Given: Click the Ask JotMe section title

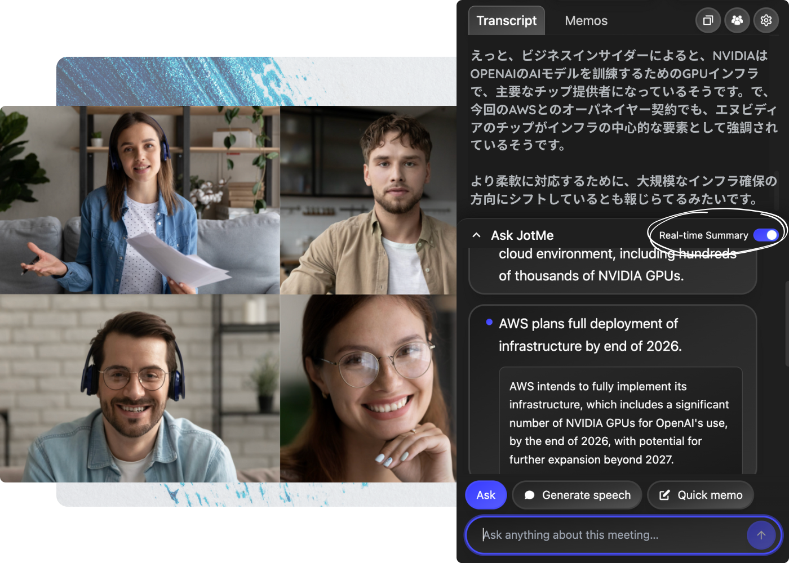Looking at the screenshot, I should coord(522,235).
